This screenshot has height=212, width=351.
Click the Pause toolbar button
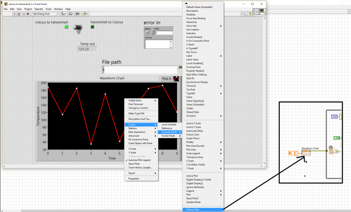point(28,14)
